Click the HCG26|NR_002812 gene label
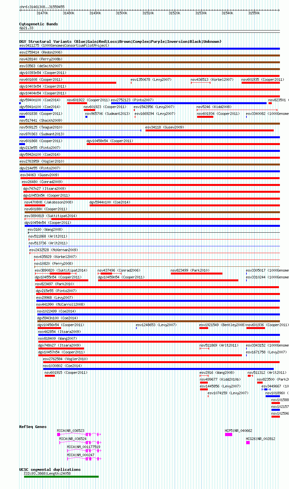289x489 pixels. (261, 439)
